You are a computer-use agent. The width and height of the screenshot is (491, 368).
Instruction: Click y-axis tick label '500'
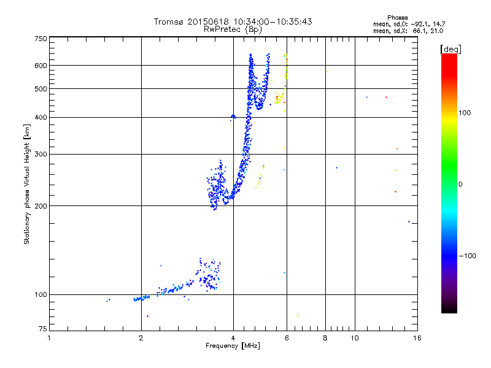(41, 89)
